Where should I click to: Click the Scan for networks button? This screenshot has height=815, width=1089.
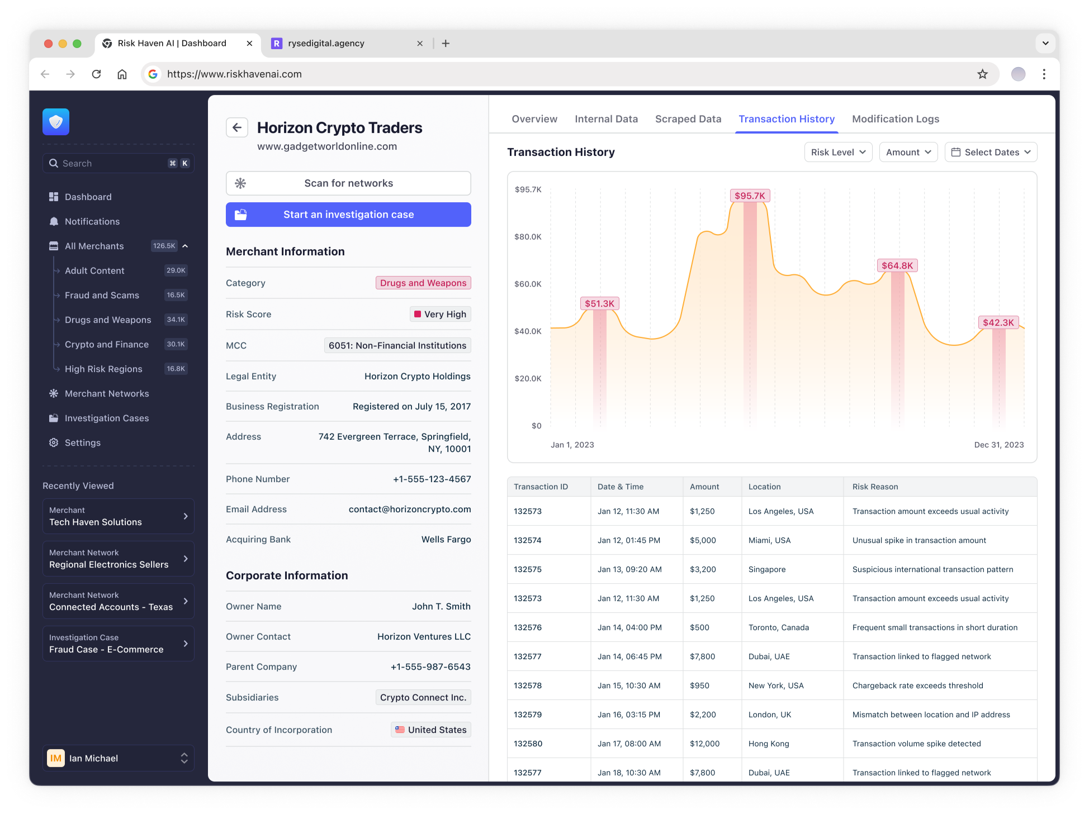(348, 183)
